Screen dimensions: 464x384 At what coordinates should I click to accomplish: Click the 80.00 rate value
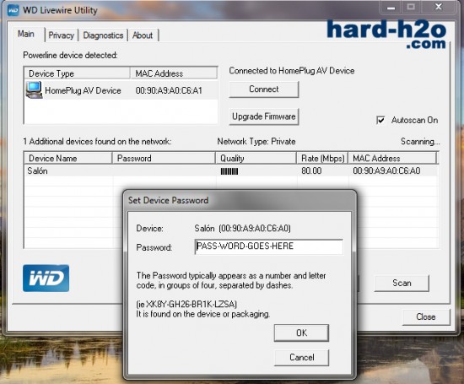coord(311,170)
